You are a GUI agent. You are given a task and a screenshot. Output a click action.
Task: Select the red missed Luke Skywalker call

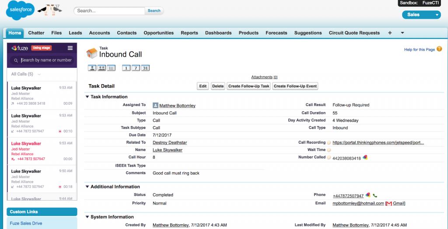click(42, 151)
